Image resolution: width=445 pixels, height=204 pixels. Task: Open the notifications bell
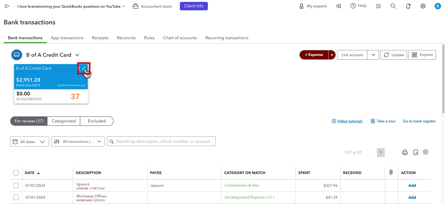408,6
